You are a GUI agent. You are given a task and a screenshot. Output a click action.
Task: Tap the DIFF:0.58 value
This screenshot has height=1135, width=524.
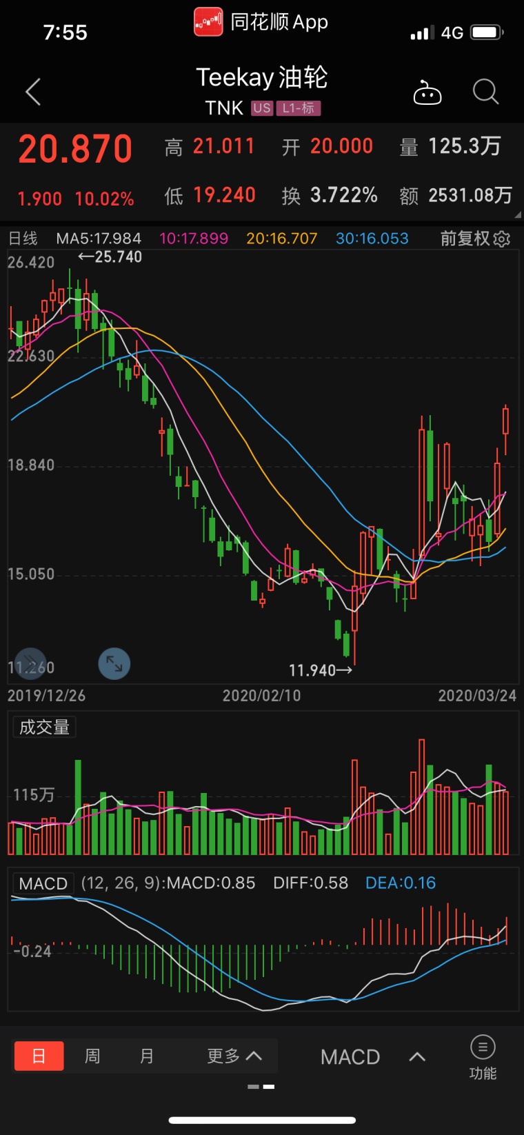click(311, 883)
